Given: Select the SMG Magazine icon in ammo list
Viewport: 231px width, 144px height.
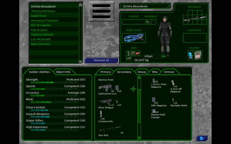Looking at the screenshot, I should click(x=153, y=100).
